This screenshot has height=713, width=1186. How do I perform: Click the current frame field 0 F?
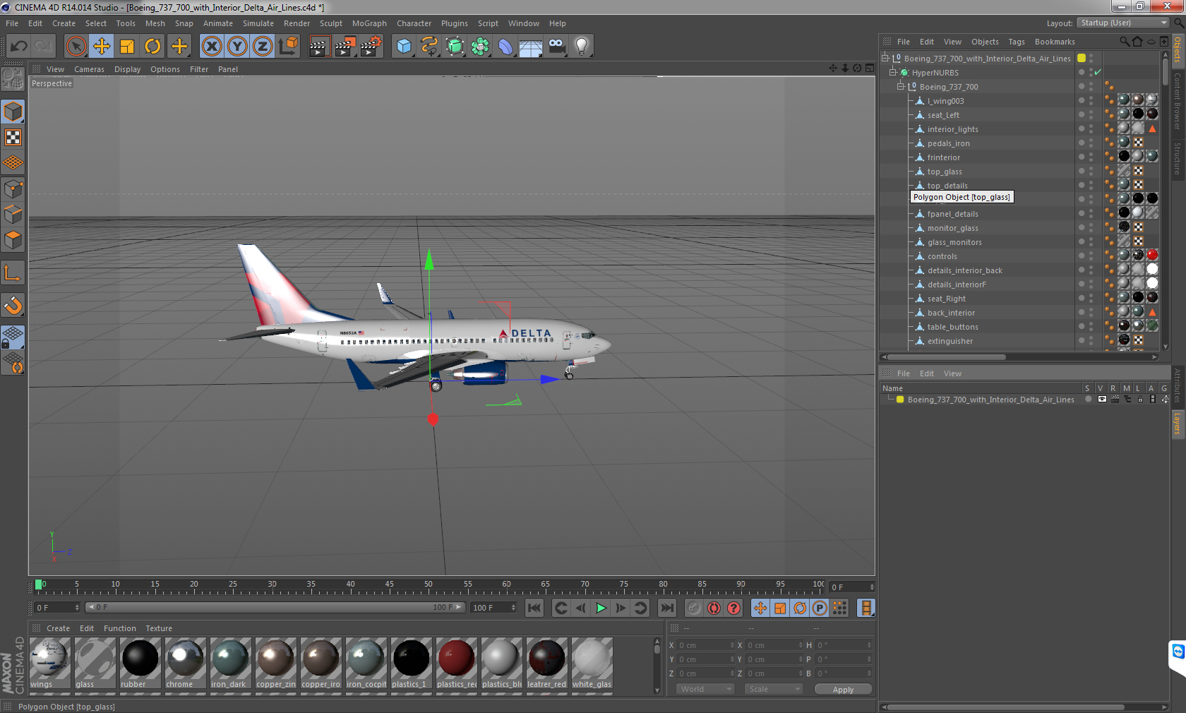tap(57, 607)
